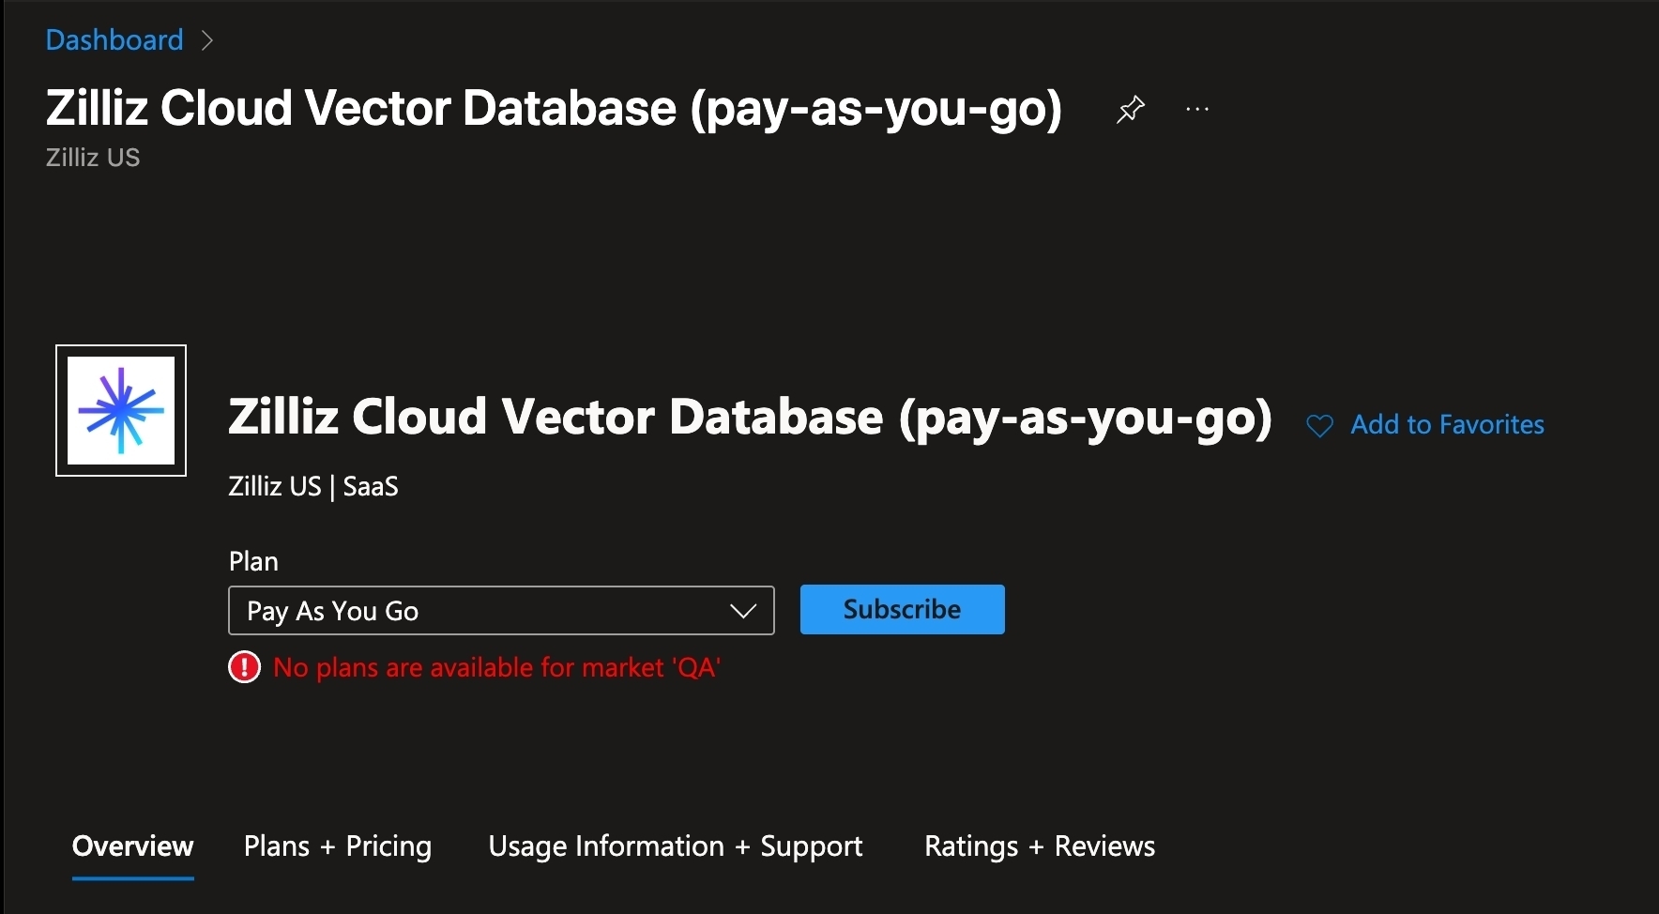
Task: Switch to the Plans + Pricing tab
Action: [338, 846]
